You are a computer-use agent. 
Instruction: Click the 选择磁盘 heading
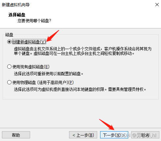(17, 15)
